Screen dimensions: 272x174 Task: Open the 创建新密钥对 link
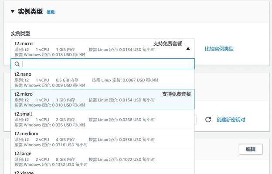tap(231, 120)
